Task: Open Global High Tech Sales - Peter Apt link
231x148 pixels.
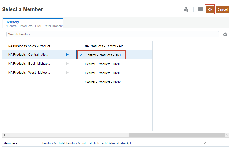Action: [x=107, y=143]
